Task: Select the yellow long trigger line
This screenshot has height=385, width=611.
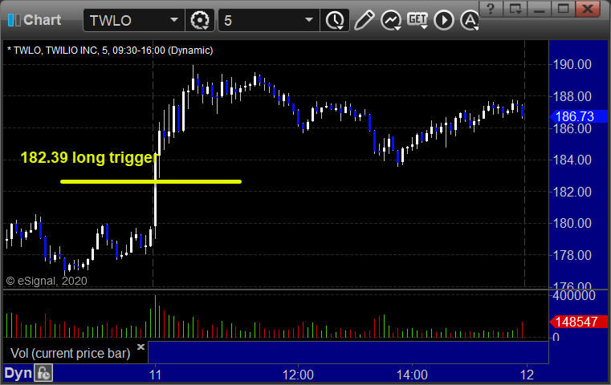Action: (151, 181)
